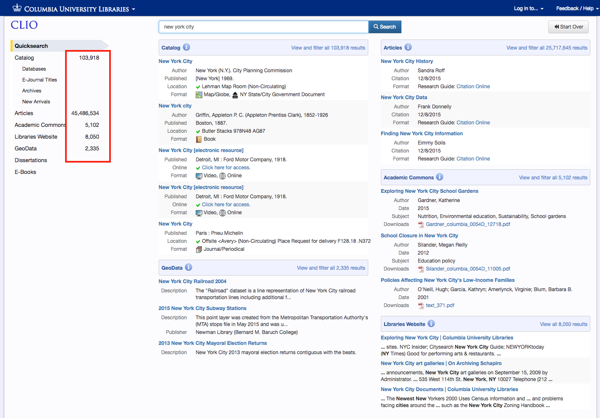The width and height of the screenshot is (600, 418).
Task: Open New York City History article
Action: coord(406,61)
